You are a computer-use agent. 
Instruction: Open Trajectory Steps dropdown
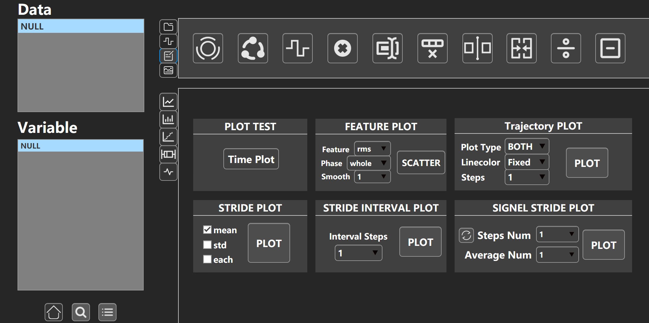coord(527,177)
